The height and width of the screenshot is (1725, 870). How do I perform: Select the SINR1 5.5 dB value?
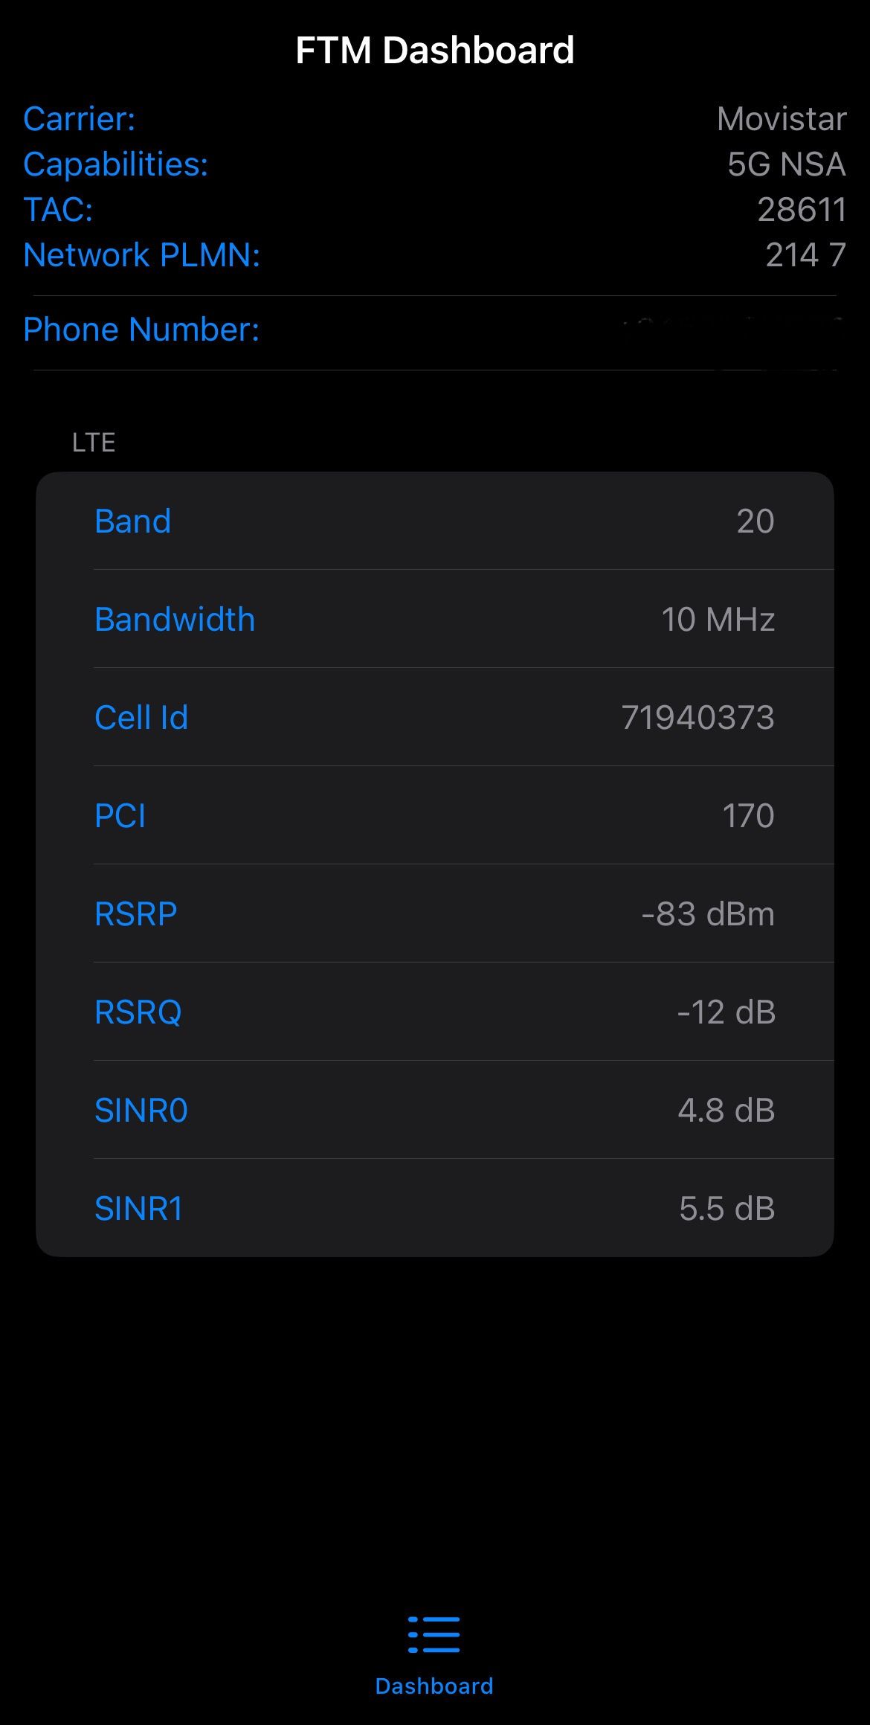[x=726, y=1208]
